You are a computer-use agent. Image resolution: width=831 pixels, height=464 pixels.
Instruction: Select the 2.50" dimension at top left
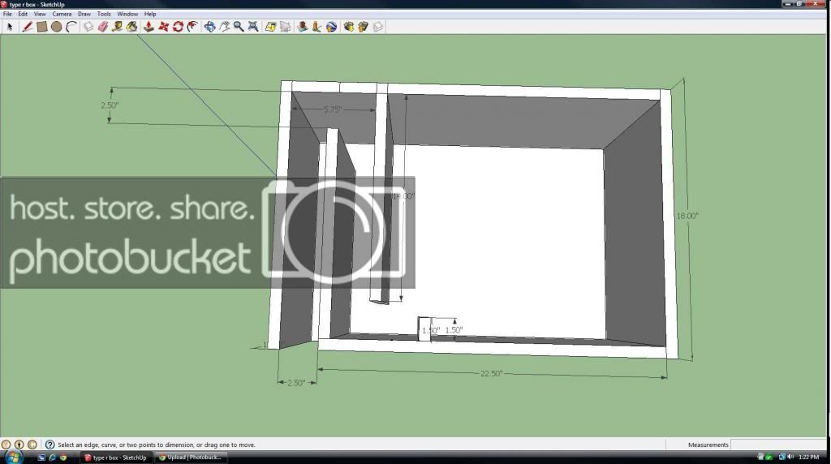(110, 105)
